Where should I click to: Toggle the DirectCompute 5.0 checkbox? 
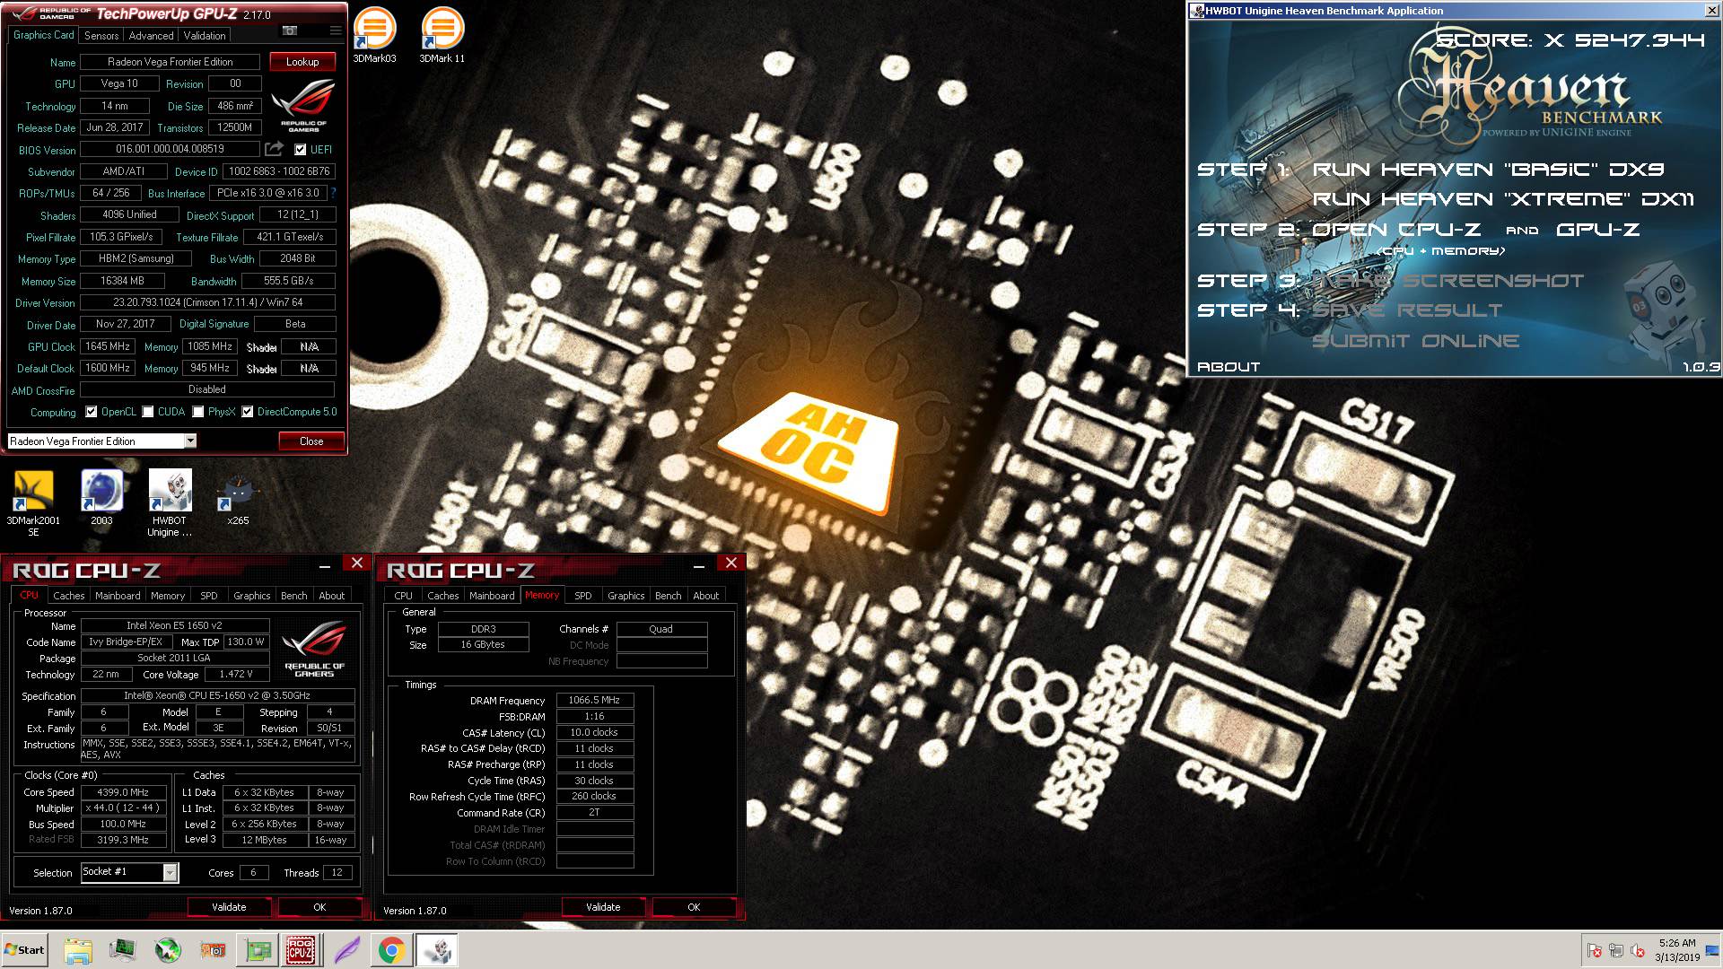coord(247,412)
